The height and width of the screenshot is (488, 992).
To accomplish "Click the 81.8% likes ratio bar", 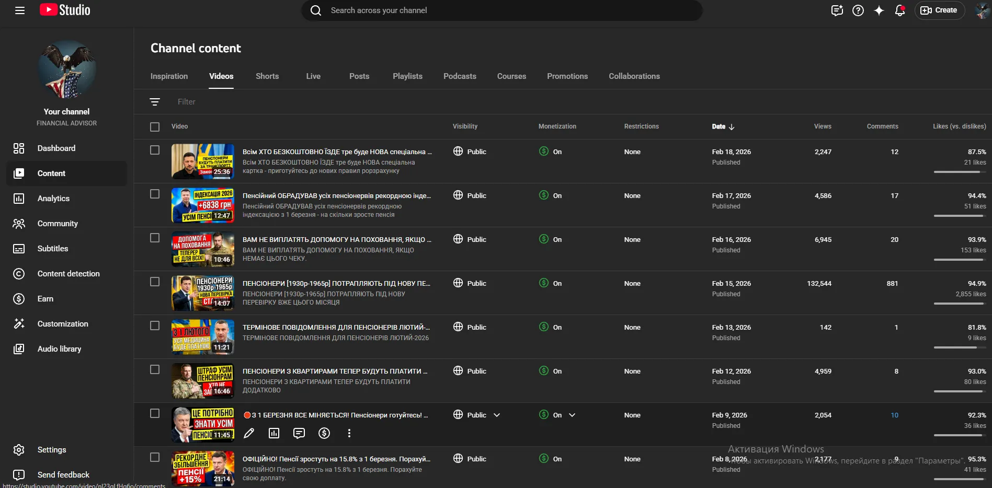I will (x=960, y=347).
